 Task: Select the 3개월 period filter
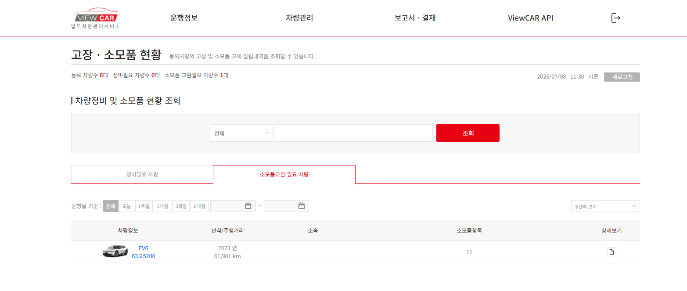tap(181, 206)
